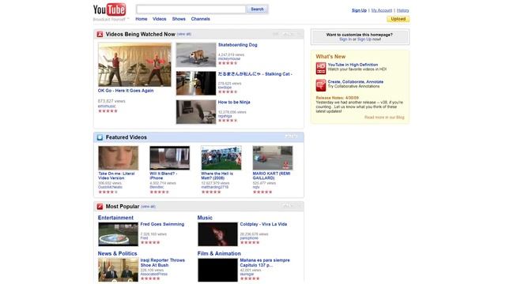Screen dimensions: 506x284
Task: Click the star rating under Coldplay - Viva La Vida
Action: (250, 242)
